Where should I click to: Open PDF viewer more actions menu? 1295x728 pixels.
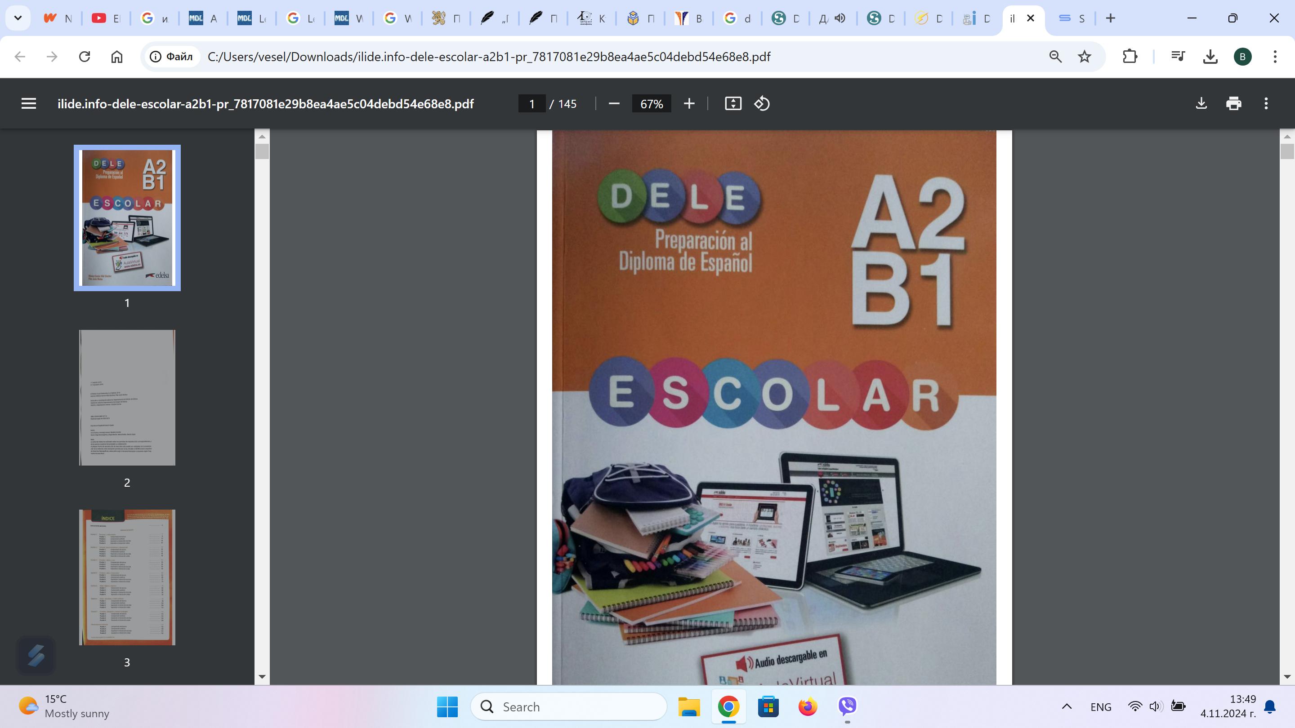pyautogui.click(x=1266, y=103)
